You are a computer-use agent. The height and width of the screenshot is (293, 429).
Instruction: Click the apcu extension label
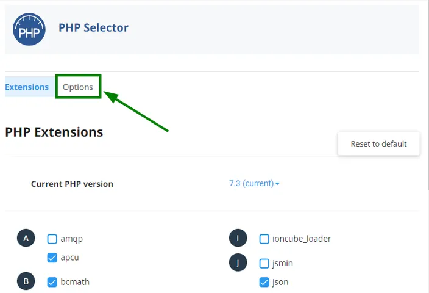click(69, 258)
